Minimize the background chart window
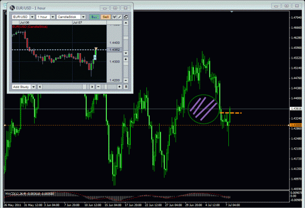 point(276,6)
